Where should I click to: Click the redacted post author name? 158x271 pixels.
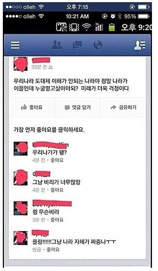pyautogui.click(x=41, y=60)
